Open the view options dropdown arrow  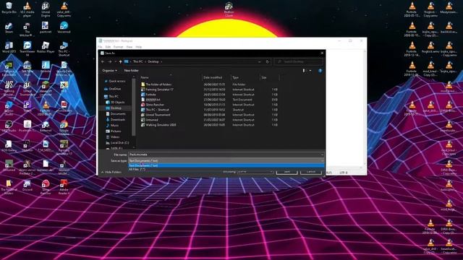tap(310, 71)
